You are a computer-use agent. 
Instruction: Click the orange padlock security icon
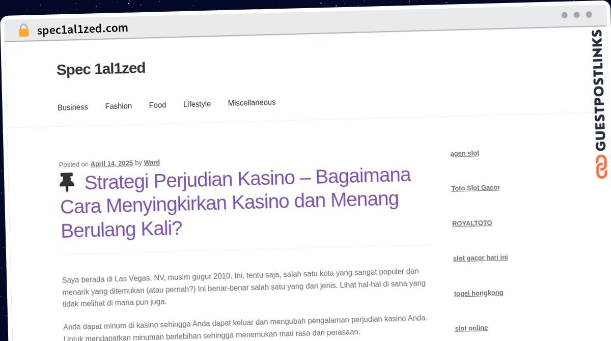(x=23, y=31)
